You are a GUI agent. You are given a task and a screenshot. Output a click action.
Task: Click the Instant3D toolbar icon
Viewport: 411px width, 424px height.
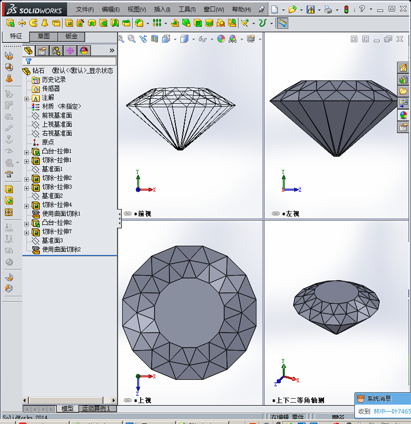pyautogui.click(x=282, y=23)
